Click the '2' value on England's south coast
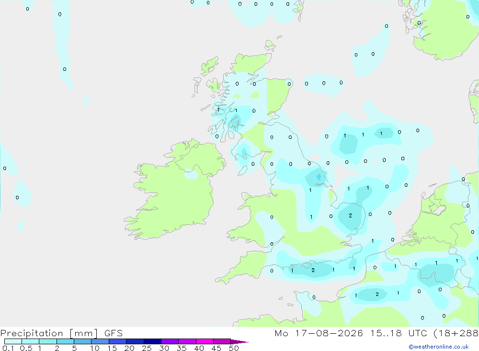Image resolution: width=479 pixels, height=351 pixels. tap(313, 271)
